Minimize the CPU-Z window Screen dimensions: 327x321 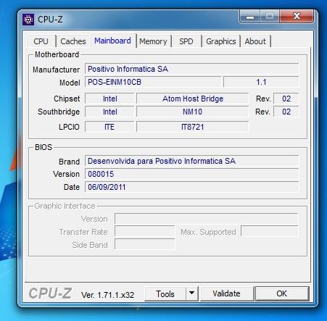pos(250,17)
